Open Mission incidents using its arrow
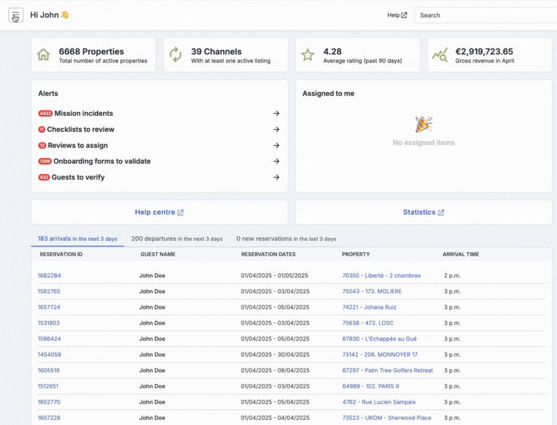The width and height of the screenshot is (557, 425). [276, 113]
